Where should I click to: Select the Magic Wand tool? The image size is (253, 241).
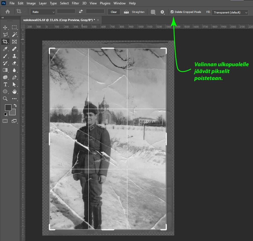tap(14, 35)
